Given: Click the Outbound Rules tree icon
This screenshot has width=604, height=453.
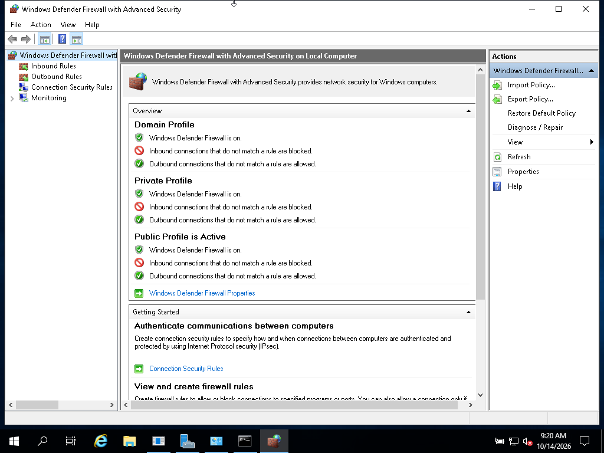Looking at the screenshot, I should (24, 77).
